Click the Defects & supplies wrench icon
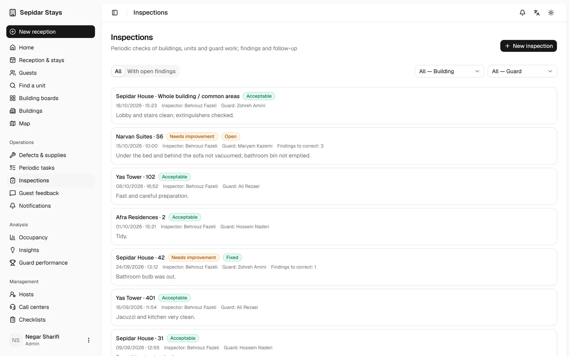The width and height of the screenshot is (570, 356). 13,155
